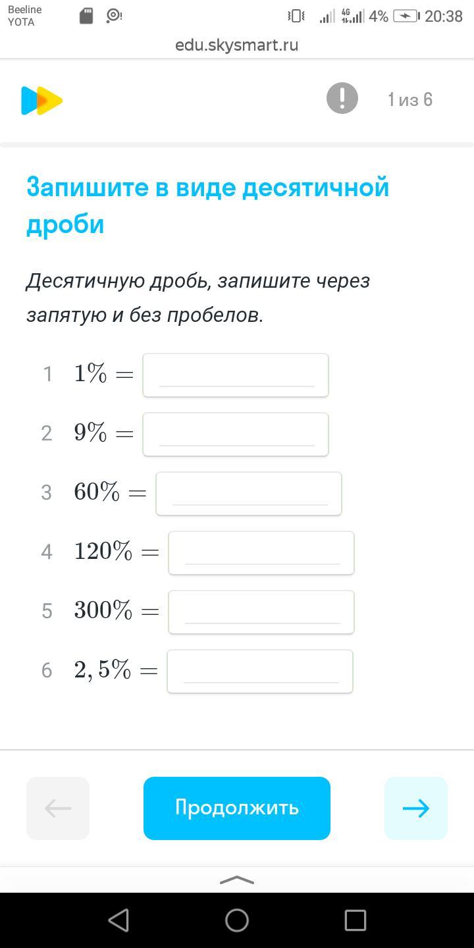The width and height of the screenshot is (474, 948).
Task: Click the Продолжить button
Action: [x=237, y=808]
